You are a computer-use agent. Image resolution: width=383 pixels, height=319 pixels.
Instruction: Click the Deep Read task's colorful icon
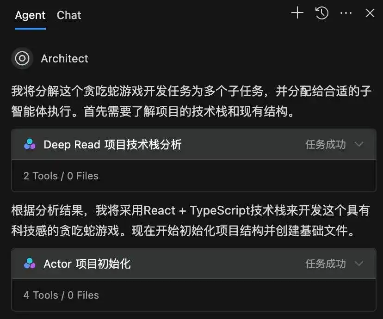tap(30, 144)
